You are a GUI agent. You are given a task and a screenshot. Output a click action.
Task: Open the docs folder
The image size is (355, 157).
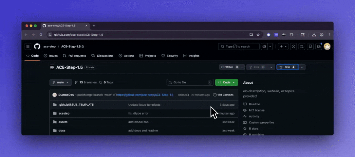coord(62,131)
